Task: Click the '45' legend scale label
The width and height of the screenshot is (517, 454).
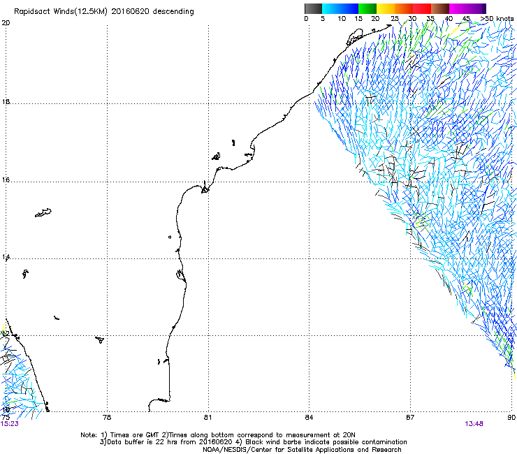Action: point(466,18)
